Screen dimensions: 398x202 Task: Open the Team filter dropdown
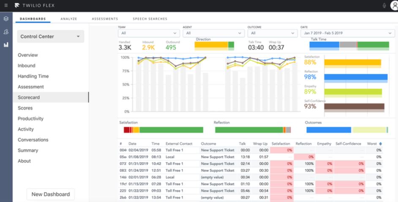(x=149, y=33)
